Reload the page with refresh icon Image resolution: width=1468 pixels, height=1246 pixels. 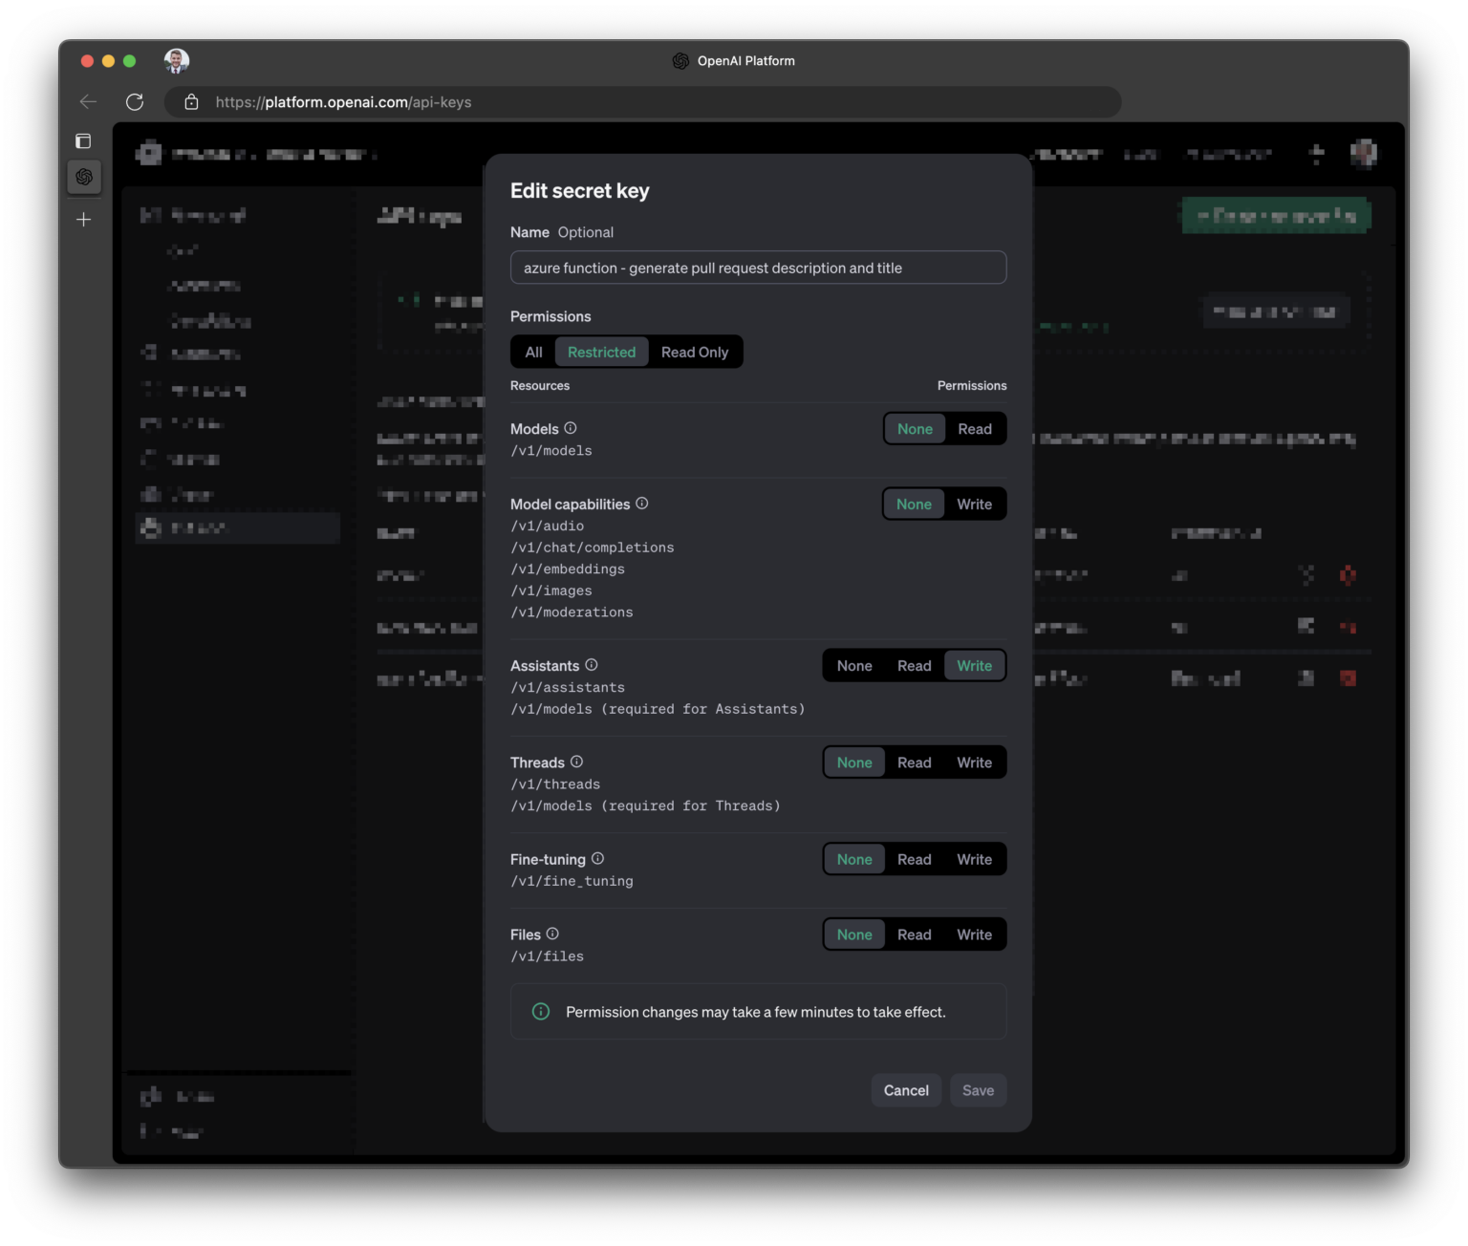(x=135, y=101)
